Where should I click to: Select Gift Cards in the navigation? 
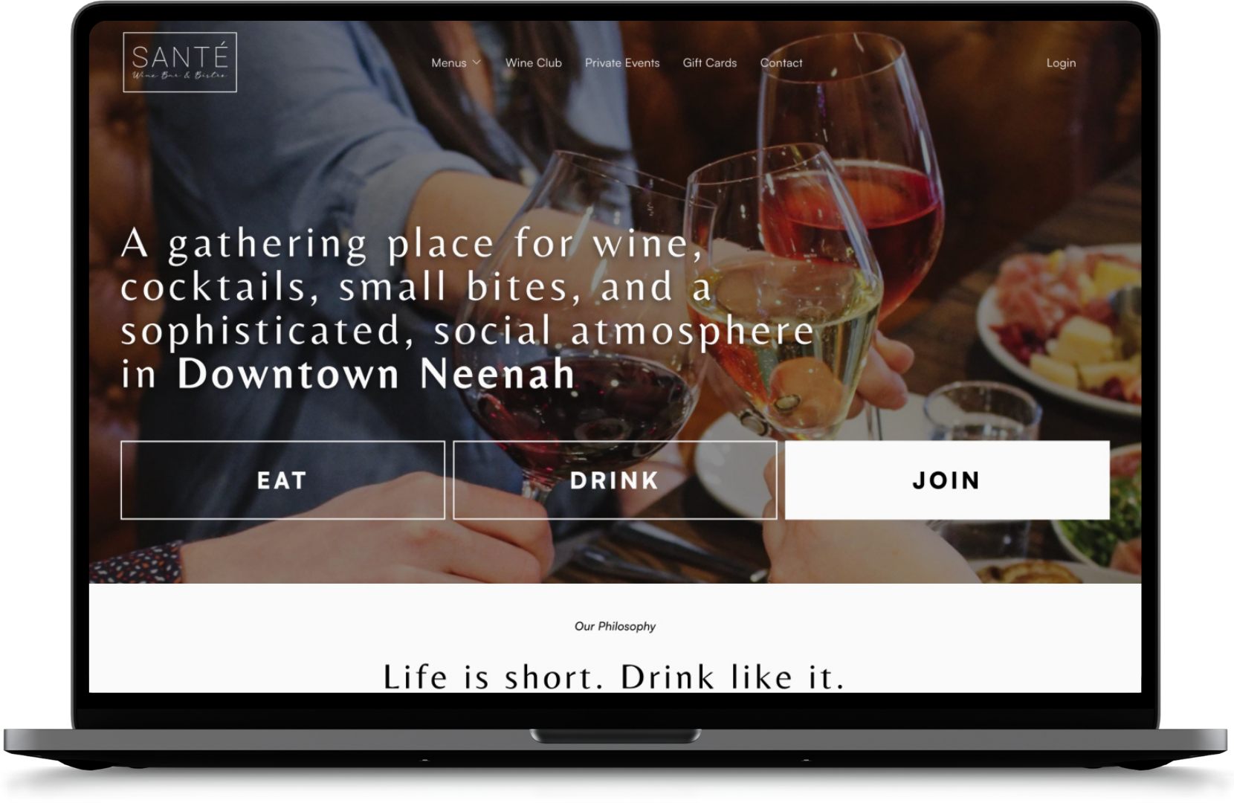pos(710,63)
